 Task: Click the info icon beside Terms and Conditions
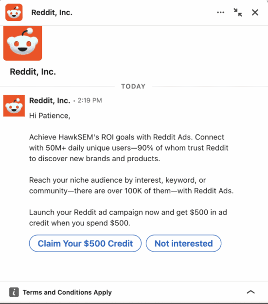[x=14, y=292]
